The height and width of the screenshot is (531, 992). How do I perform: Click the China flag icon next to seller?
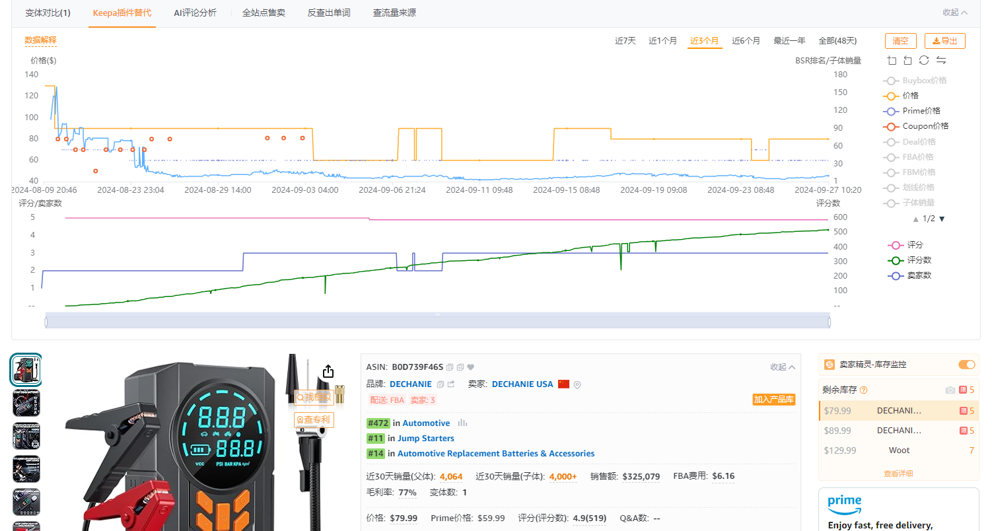click(x=563, y=384)
